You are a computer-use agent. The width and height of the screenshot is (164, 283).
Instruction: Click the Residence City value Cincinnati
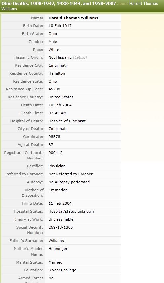(57, 65)
